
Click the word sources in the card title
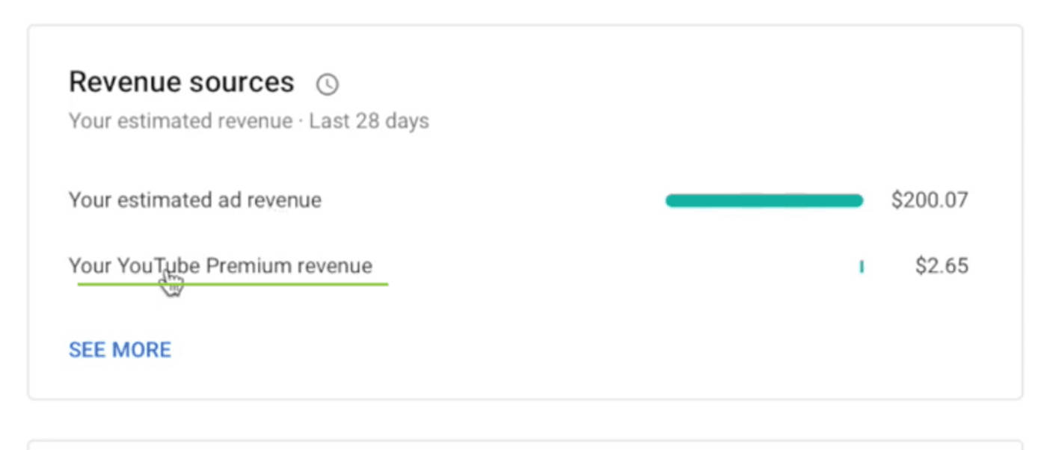(x=242, y=82)
